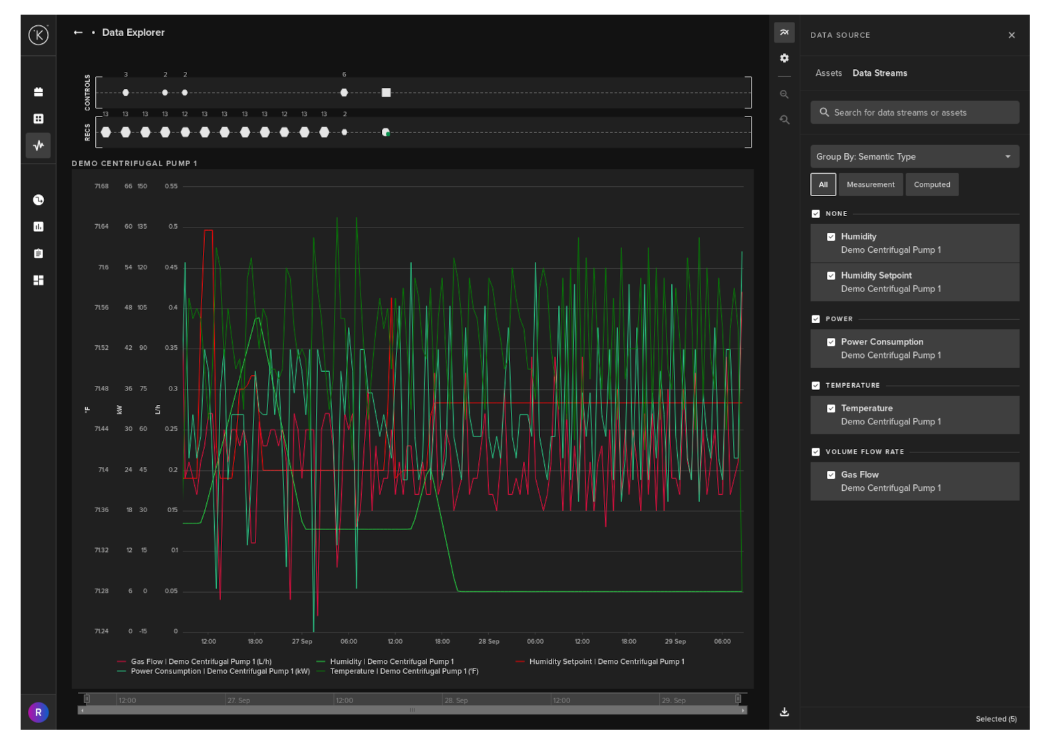Select the Data Streams tab

tap(879, 73)
